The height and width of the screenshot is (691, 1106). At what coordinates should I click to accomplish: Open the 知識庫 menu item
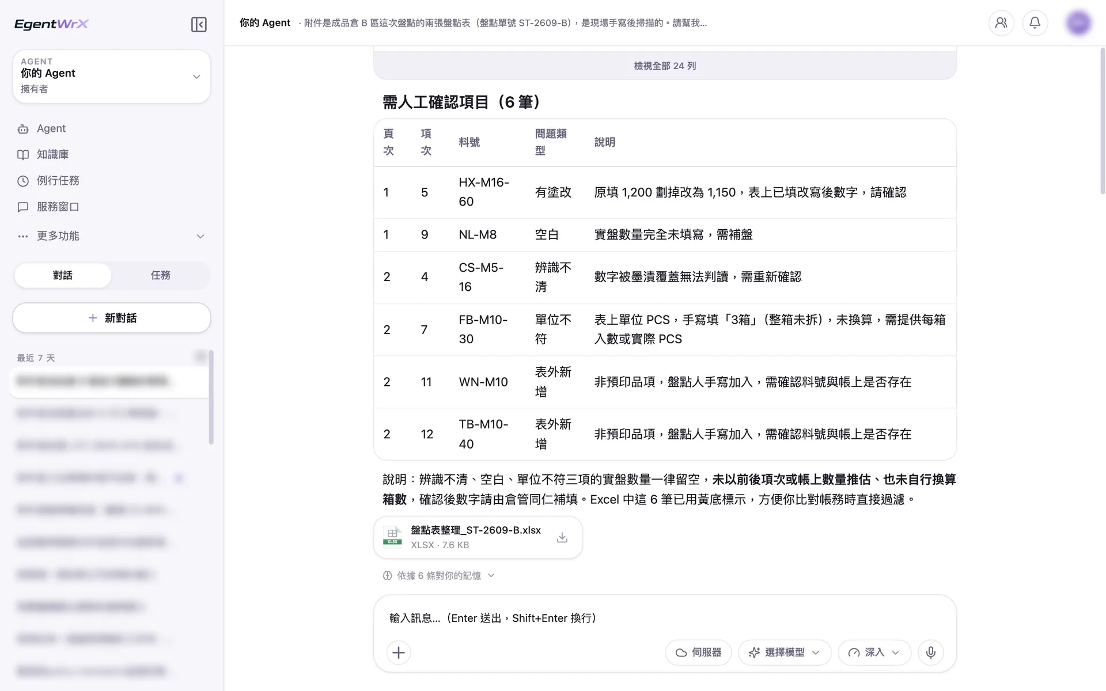click(111, 155)
